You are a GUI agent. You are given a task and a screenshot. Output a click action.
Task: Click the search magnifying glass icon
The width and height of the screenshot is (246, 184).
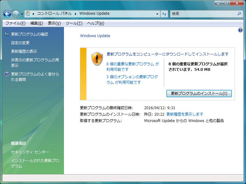point(240,14)
